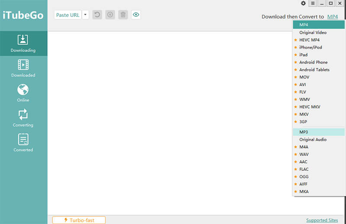Choose iPhone/iPod format

tap(319, 48)
